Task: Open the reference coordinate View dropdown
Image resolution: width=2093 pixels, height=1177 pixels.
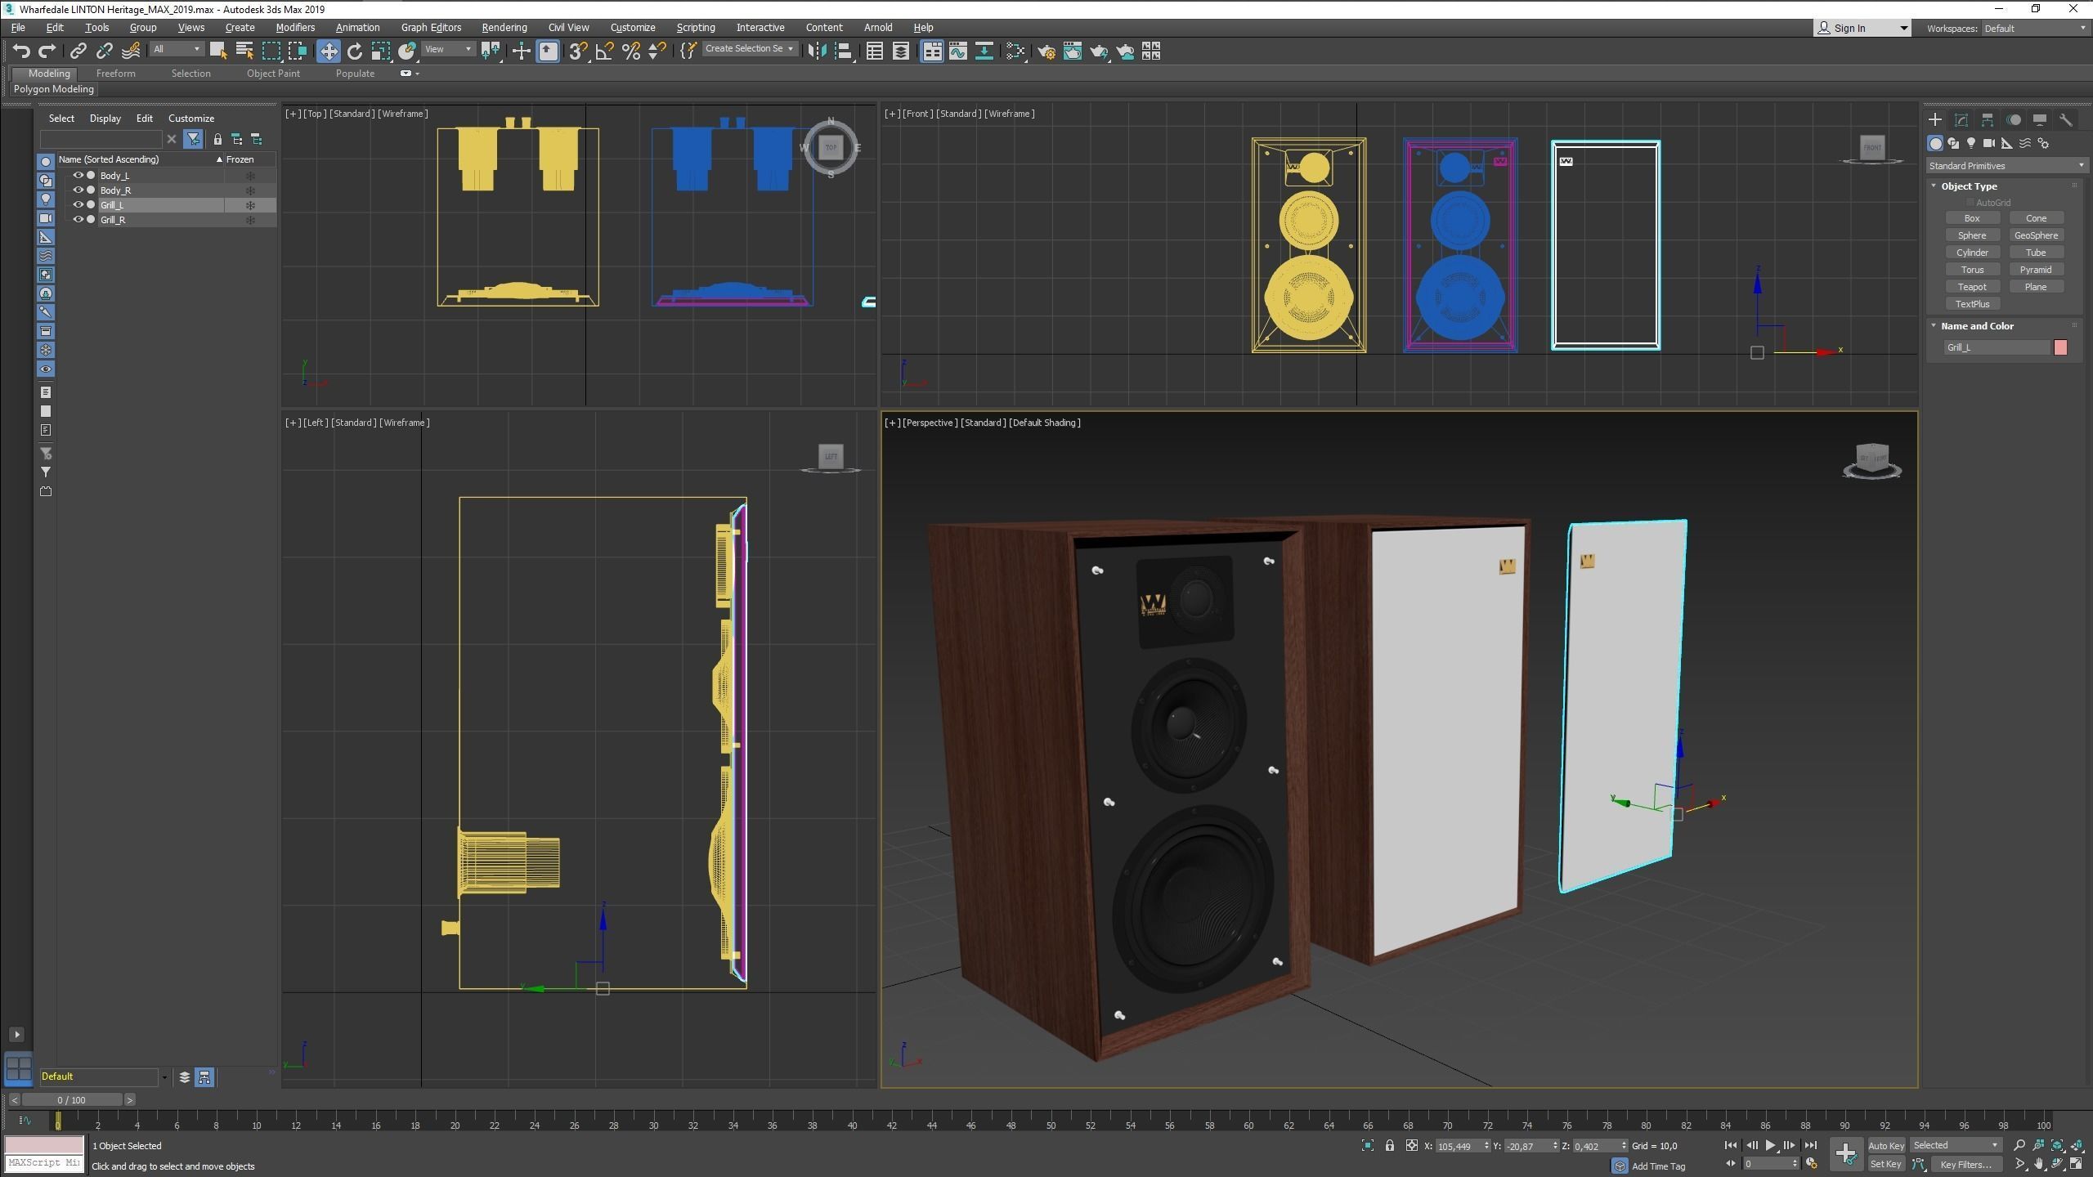Action: click(448, 49)
